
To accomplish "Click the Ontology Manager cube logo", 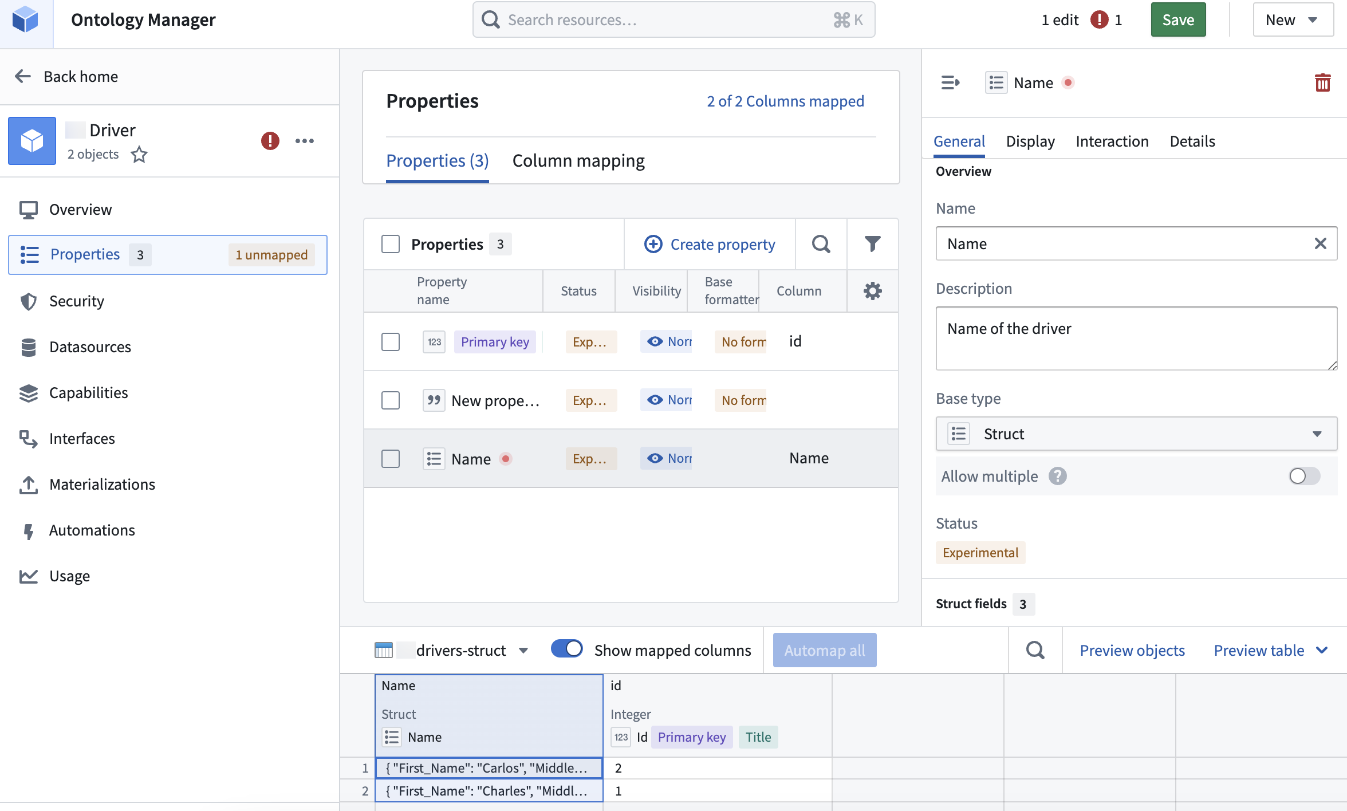I will point(25,21).
